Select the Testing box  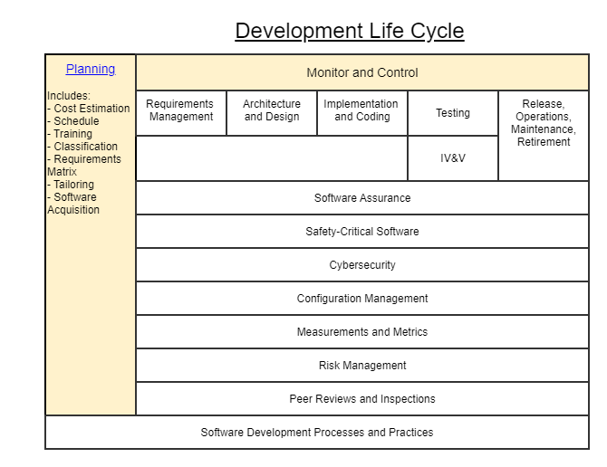453,113
